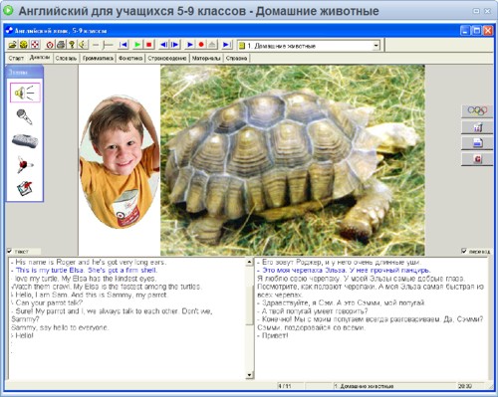
Task: Select the microphone mode in side panel
Action: (x=24, y=116)
